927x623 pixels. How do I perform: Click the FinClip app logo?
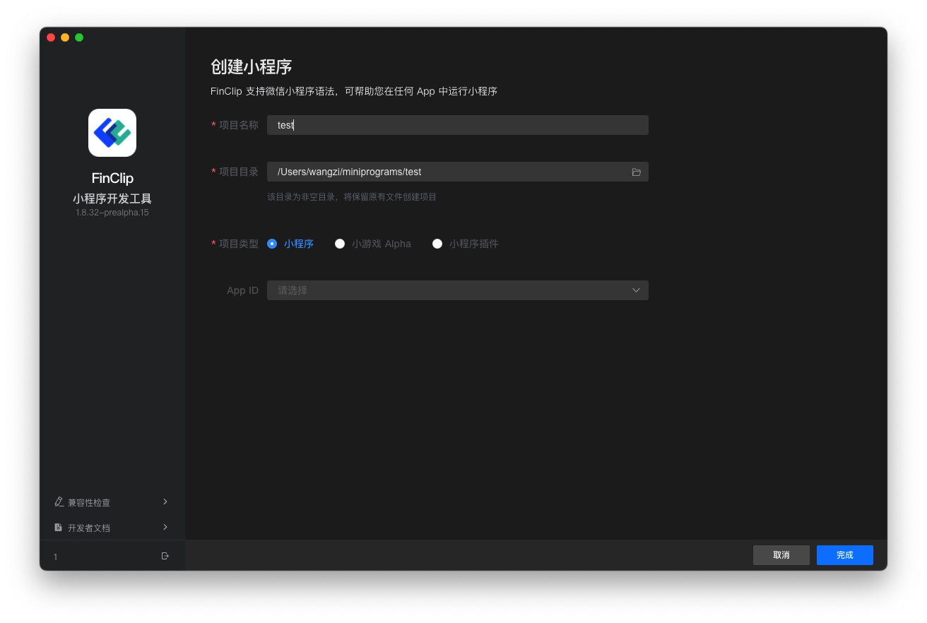pyautogui.click(x=112, y=133)
